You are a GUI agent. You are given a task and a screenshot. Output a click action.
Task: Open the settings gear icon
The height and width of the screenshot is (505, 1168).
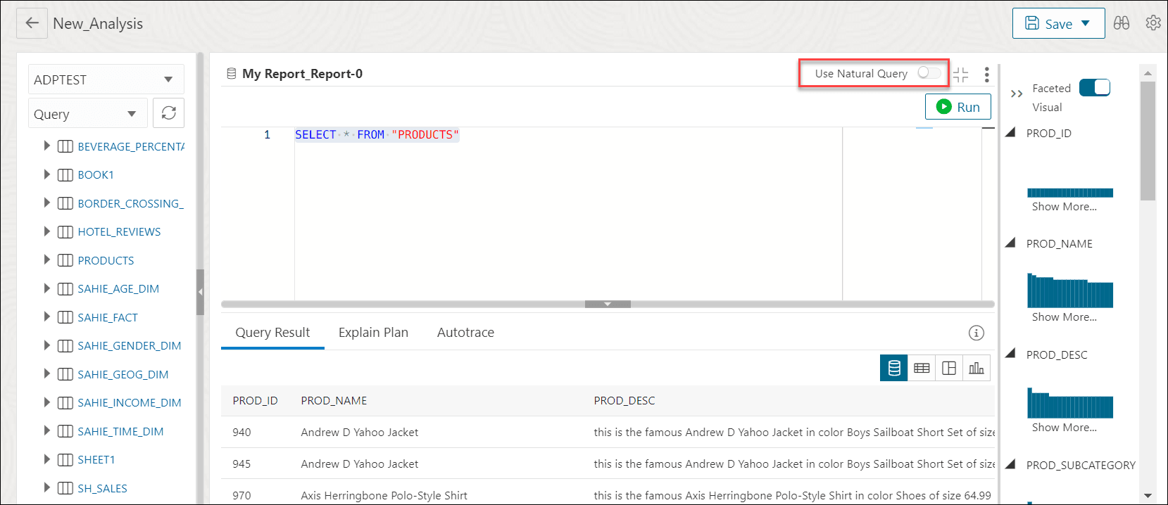pos(1153,23)
